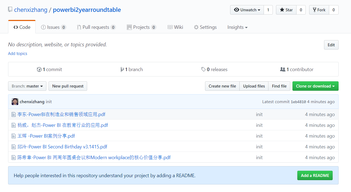
Task: Go to the Settings tab
Action: [x=205, y=27]
